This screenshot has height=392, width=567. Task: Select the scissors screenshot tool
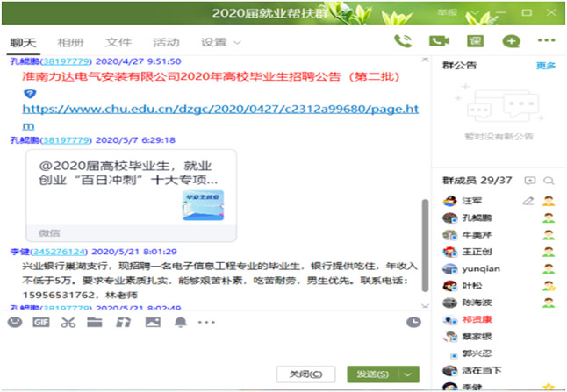[x=68, y=323]
